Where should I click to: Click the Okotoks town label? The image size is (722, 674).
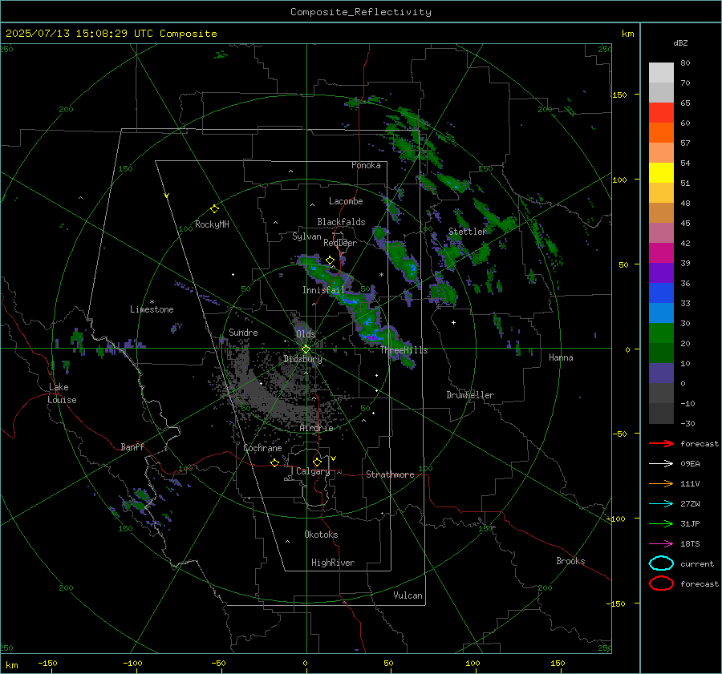tap(321, 535)
